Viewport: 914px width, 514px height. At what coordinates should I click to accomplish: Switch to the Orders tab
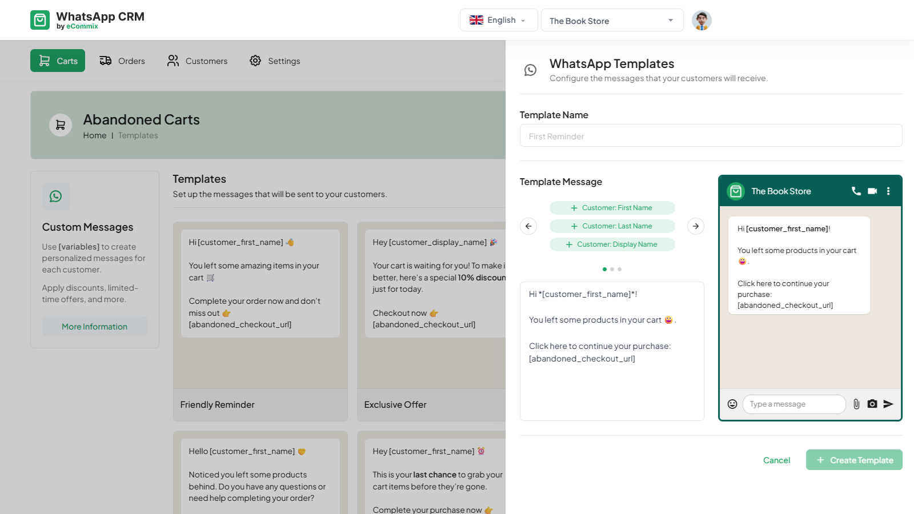click(x=122, y=61)
